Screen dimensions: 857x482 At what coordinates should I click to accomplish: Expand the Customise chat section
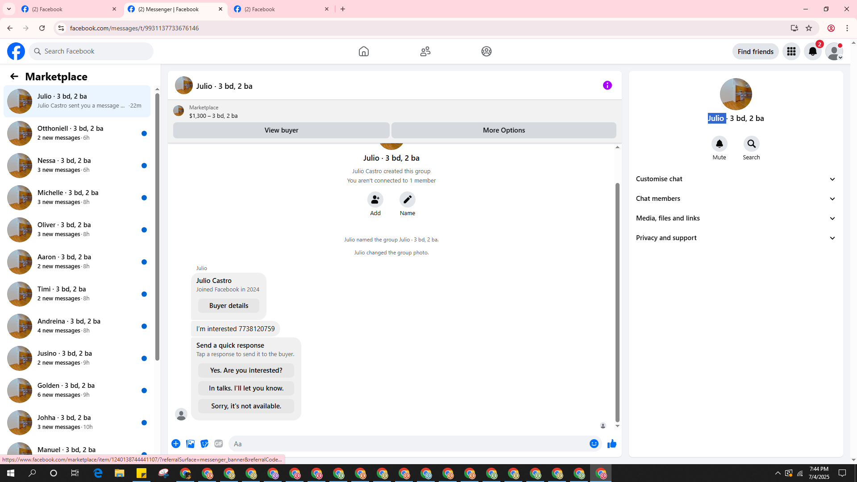pos(735,179)
